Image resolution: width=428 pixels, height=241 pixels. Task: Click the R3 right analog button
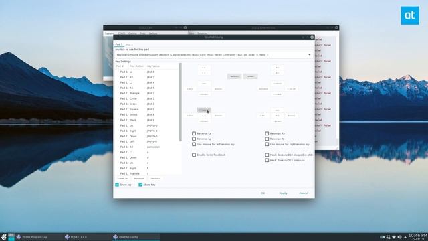coord(277,116)
